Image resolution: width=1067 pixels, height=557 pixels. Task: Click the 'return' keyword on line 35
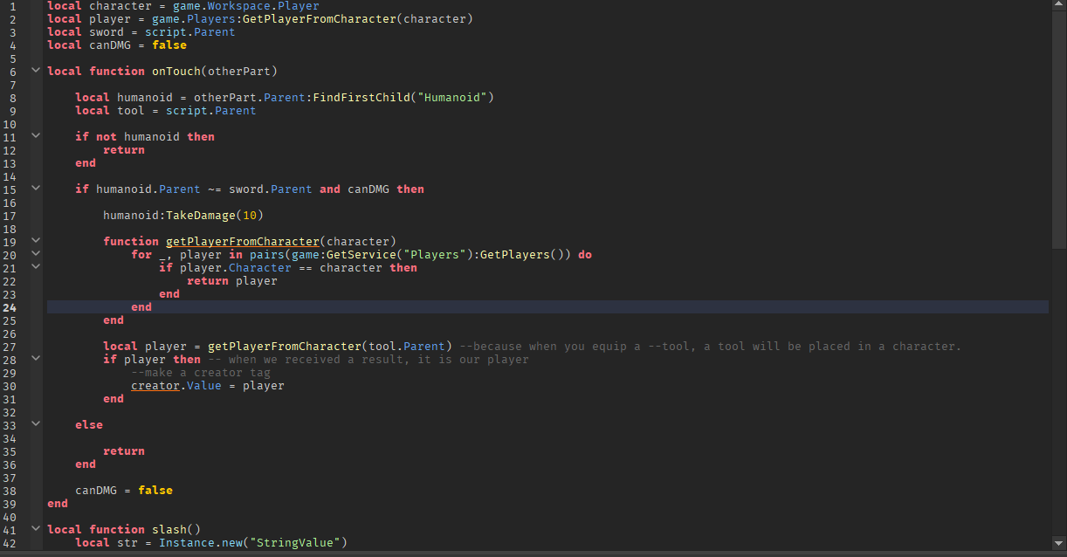coord(124,451)
